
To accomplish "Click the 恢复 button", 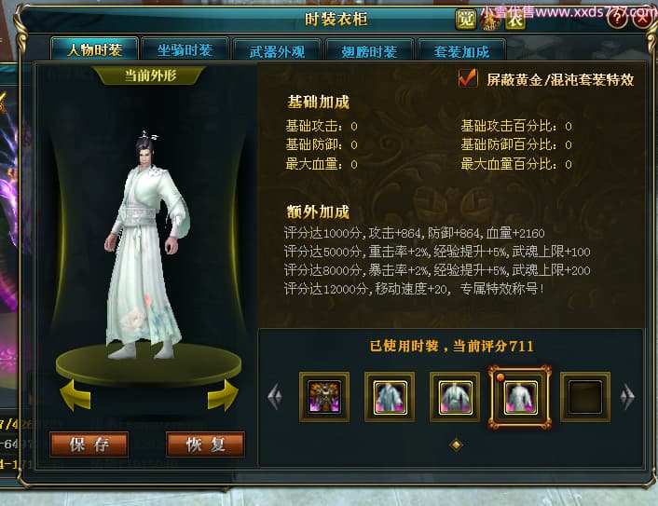I will pos(206,444).
